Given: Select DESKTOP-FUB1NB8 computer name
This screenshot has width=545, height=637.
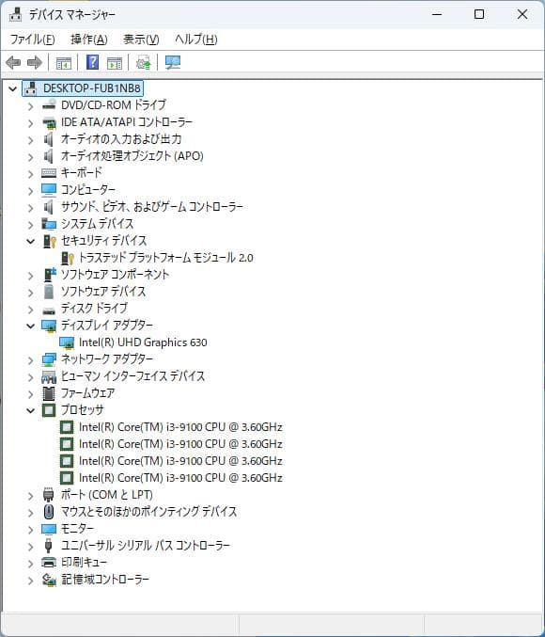Looking at the screenshot, I should pyautogui.click(x=92, y=88).
